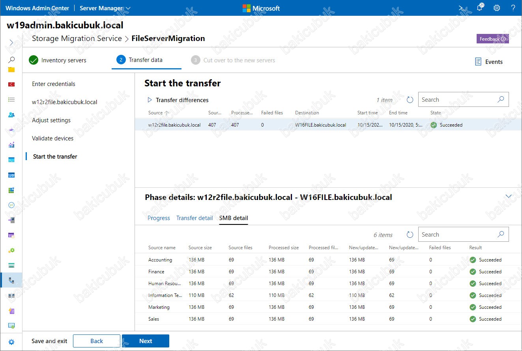Select the Sales share row
This screenshot has height=351, width=522.
pyautogui.click(x=328, y=319)
